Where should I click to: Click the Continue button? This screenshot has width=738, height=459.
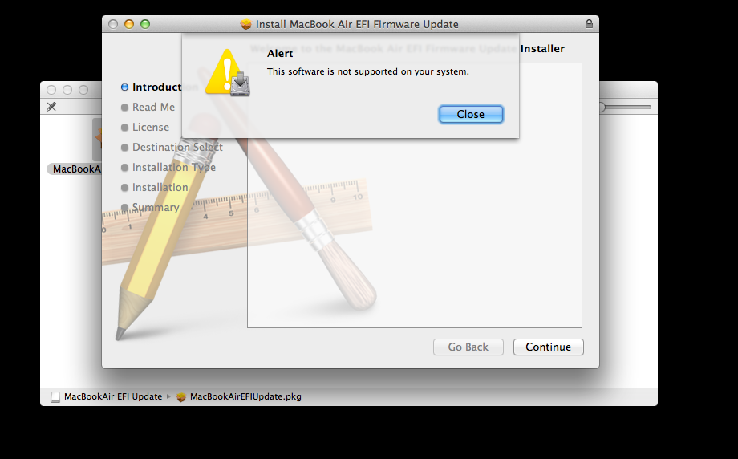(549, 347)
